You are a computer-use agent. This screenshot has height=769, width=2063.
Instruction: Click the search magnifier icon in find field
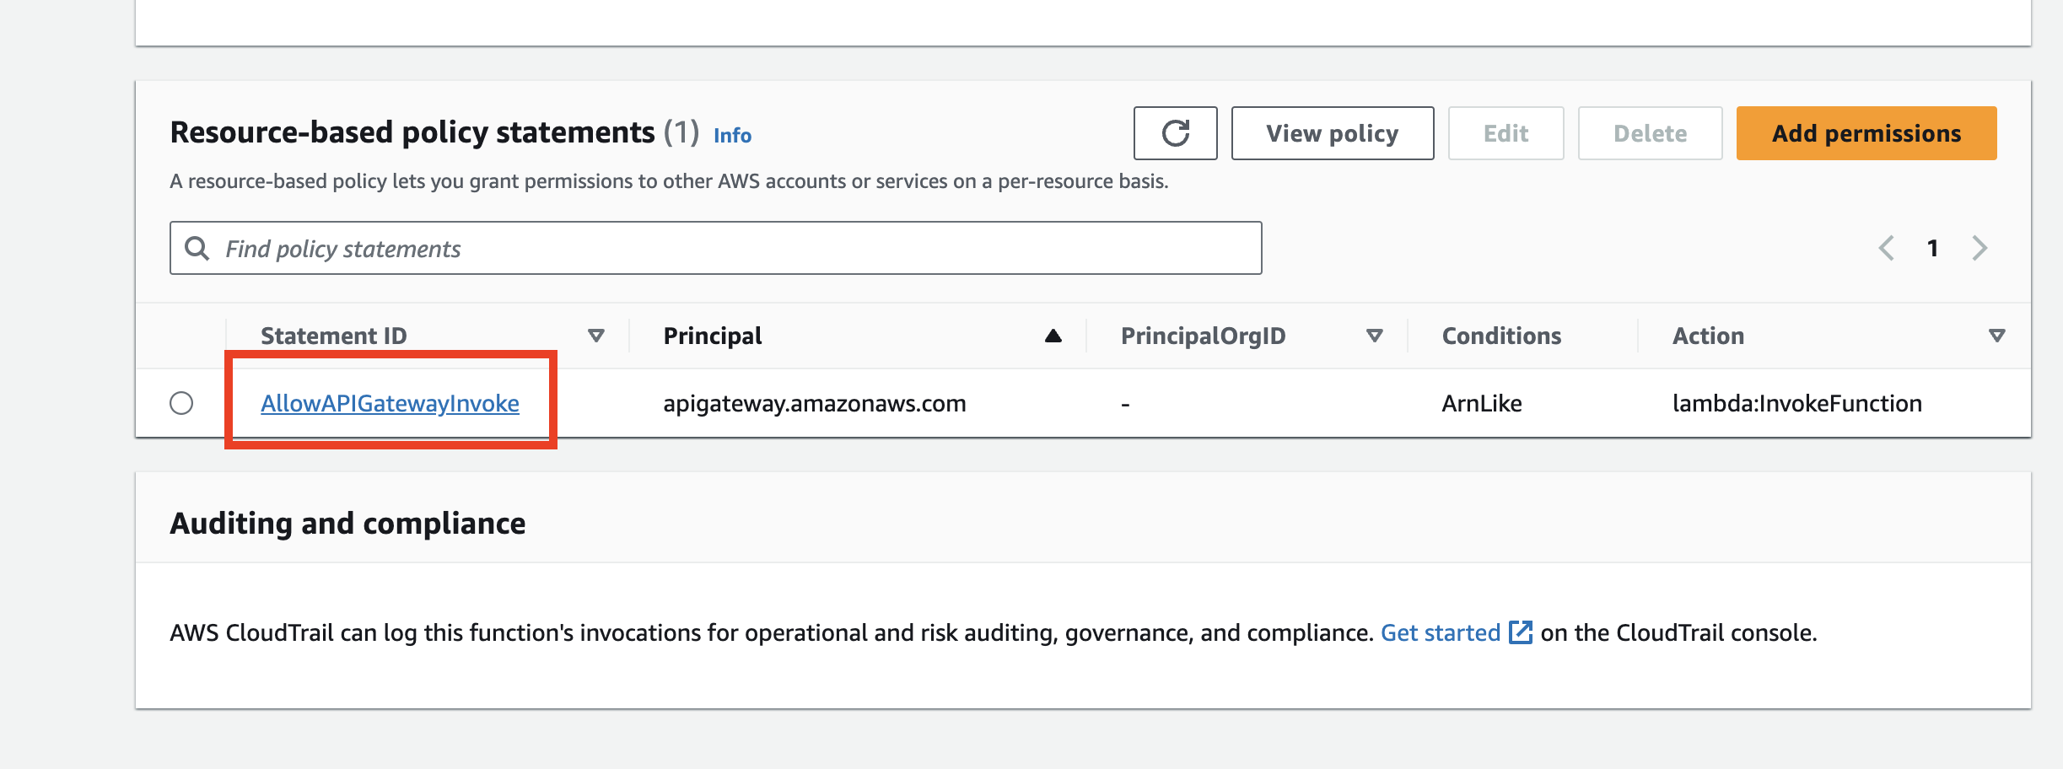(199, 248)
